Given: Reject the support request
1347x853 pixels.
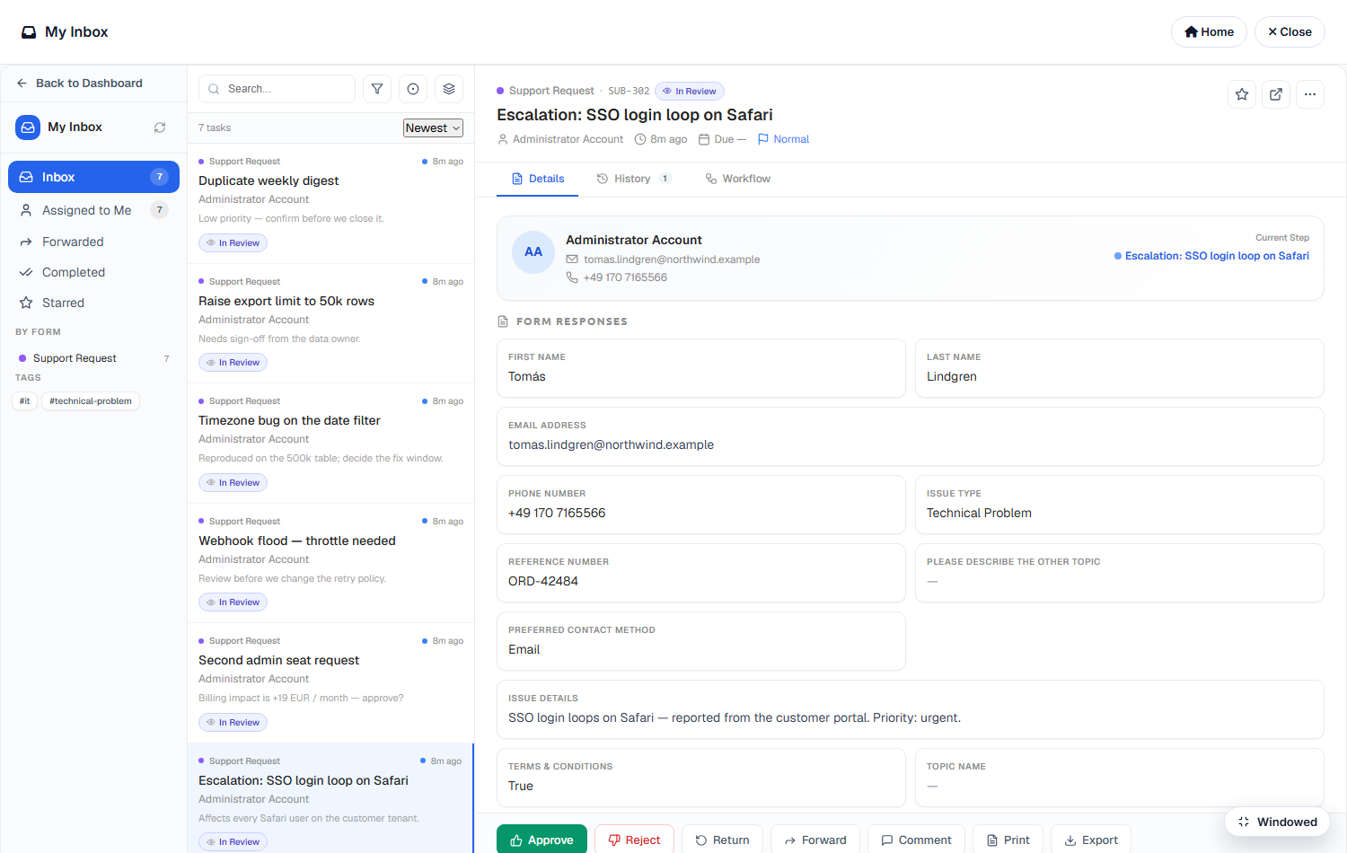Looking at the screenshot, I should pos(634,840).
